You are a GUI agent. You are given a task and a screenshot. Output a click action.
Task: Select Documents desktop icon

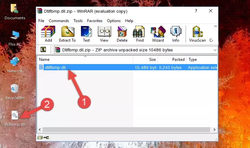[15, 12]
